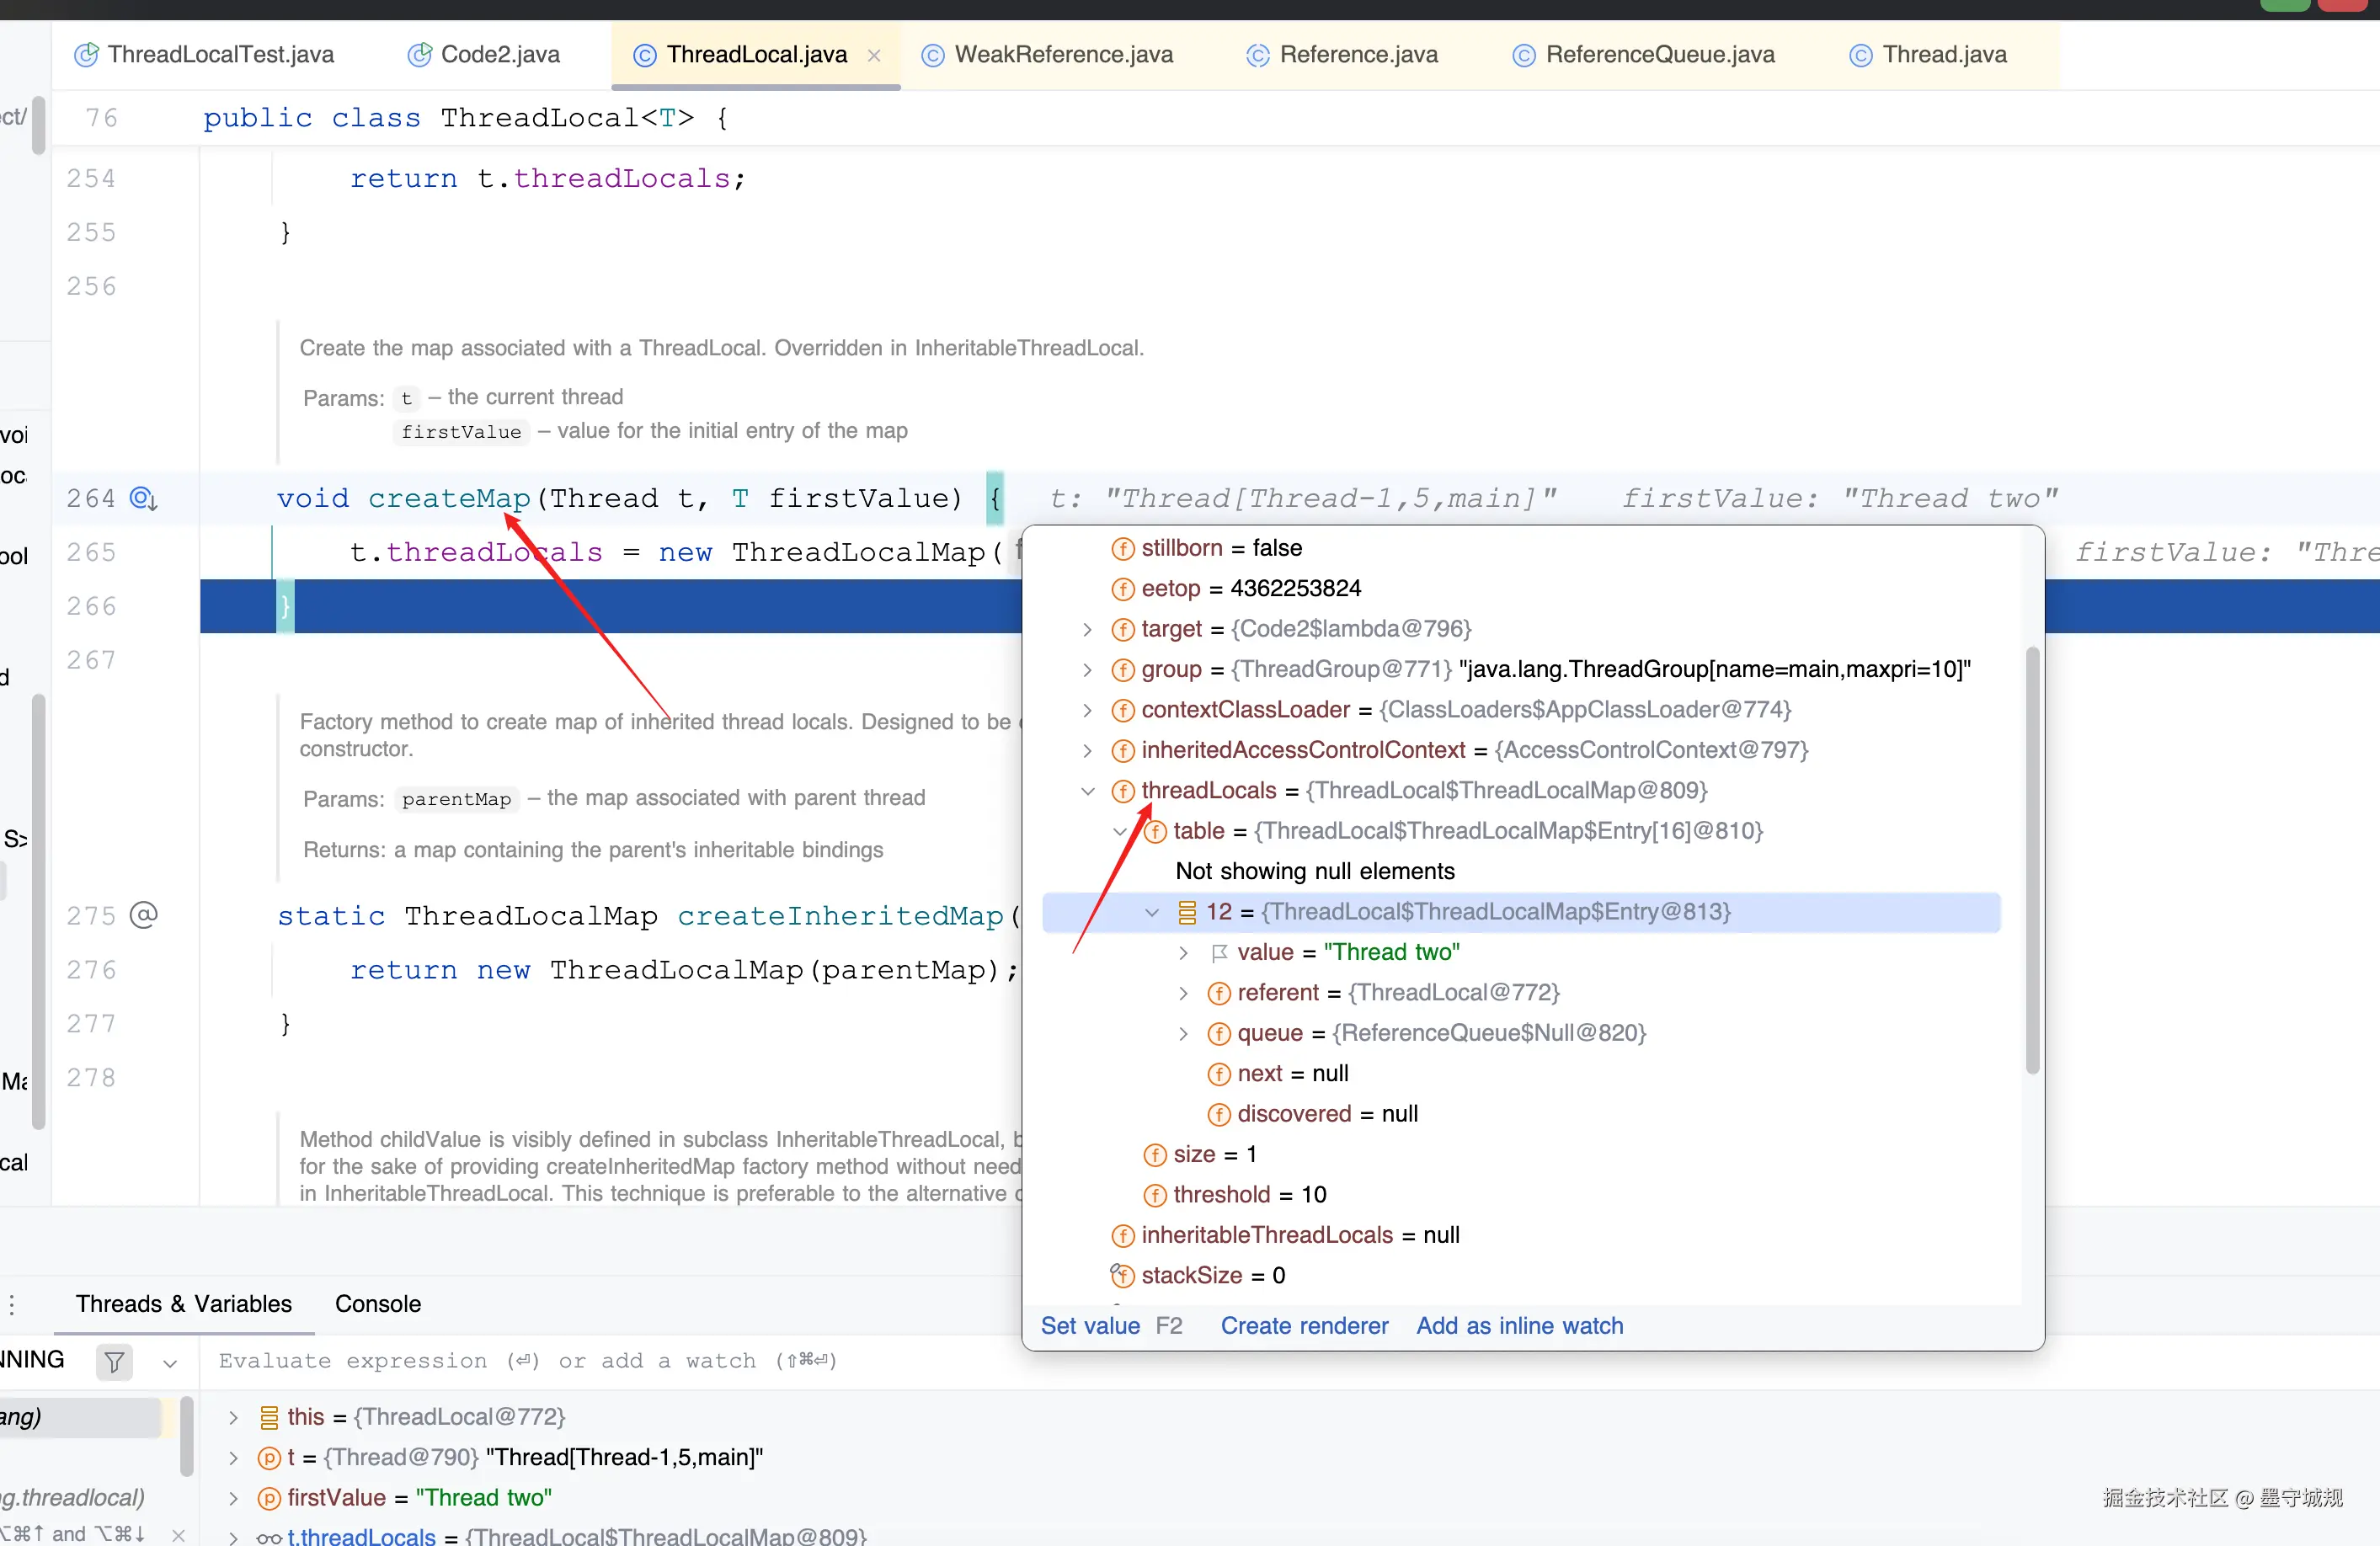
Task: Expand the contextClassLoader field
Action: click(1088, 710)
